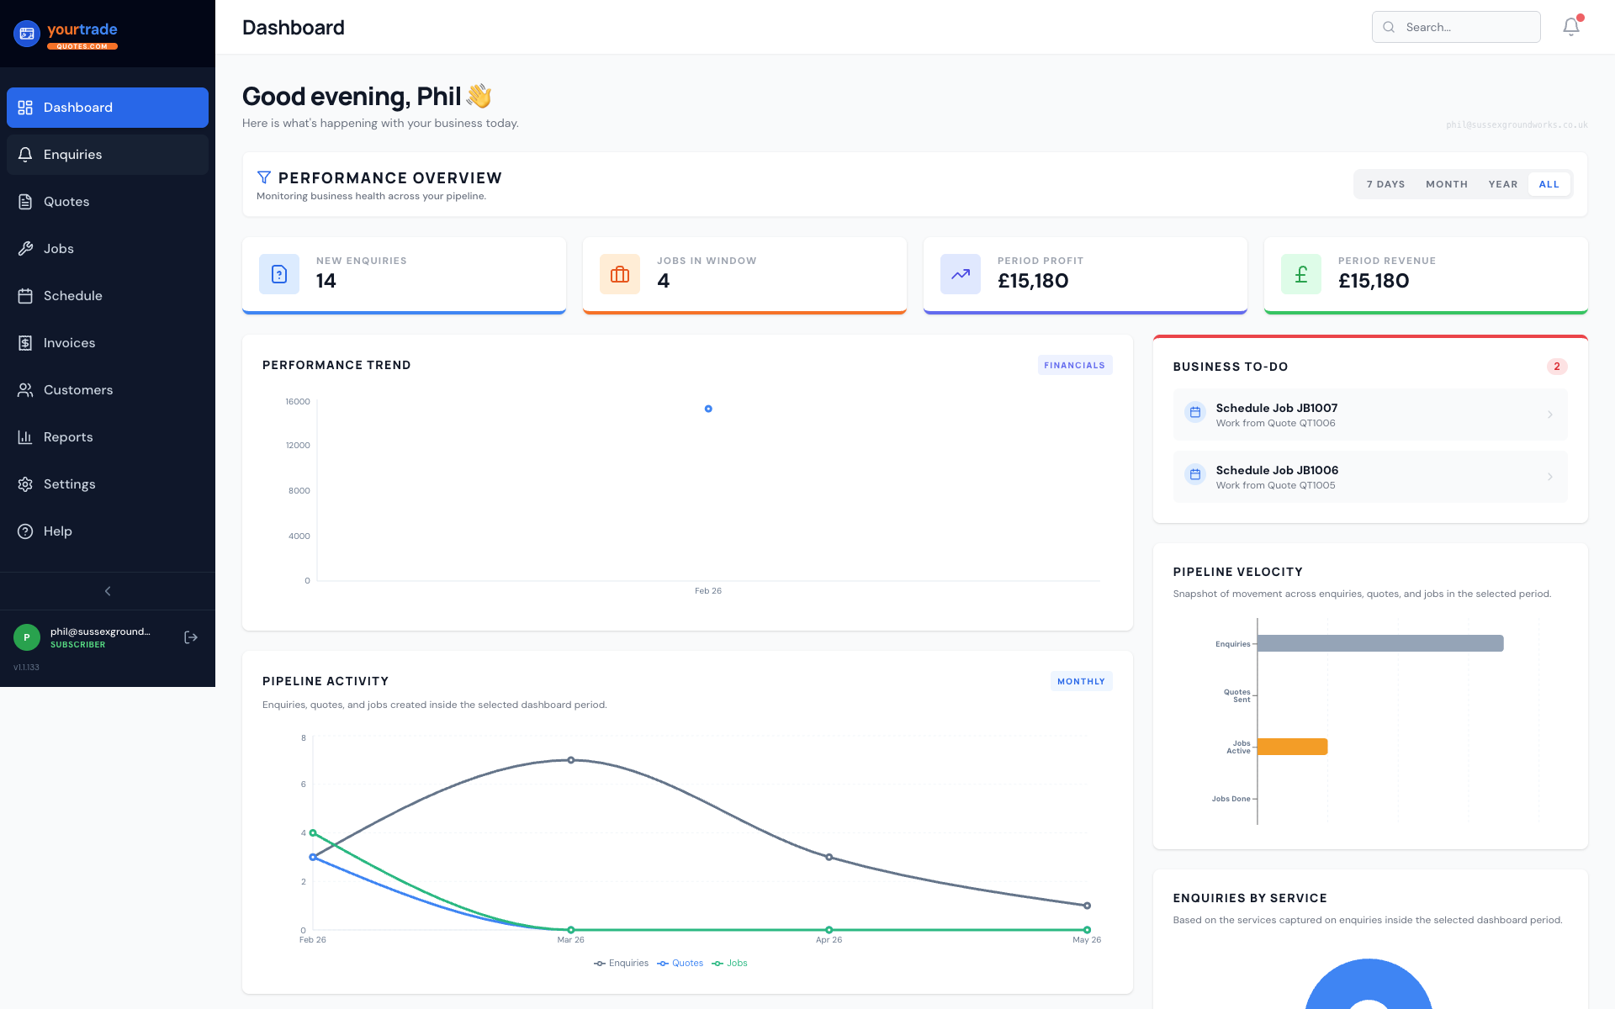This screenshot has width=1615, height=1009.
Task: Collapse the sidebar with the left chevron
Action: click(x=108, y=591)
